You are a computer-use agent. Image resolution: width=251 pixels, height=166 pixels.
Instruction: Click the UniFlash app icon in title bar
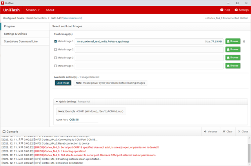coord(3,3)
